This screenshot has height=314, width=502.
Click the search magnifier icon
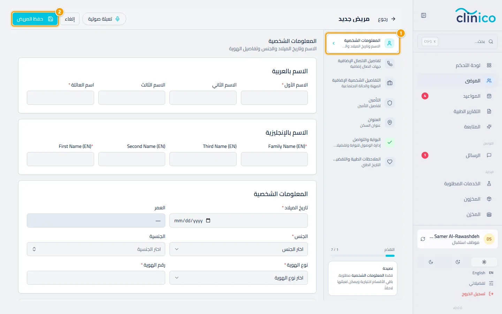[x=491, y=42]
